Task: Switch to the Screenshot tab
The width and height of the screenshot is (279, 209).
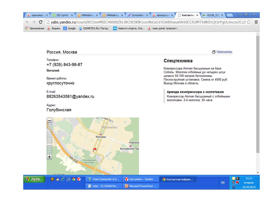Action: [137, 15]
